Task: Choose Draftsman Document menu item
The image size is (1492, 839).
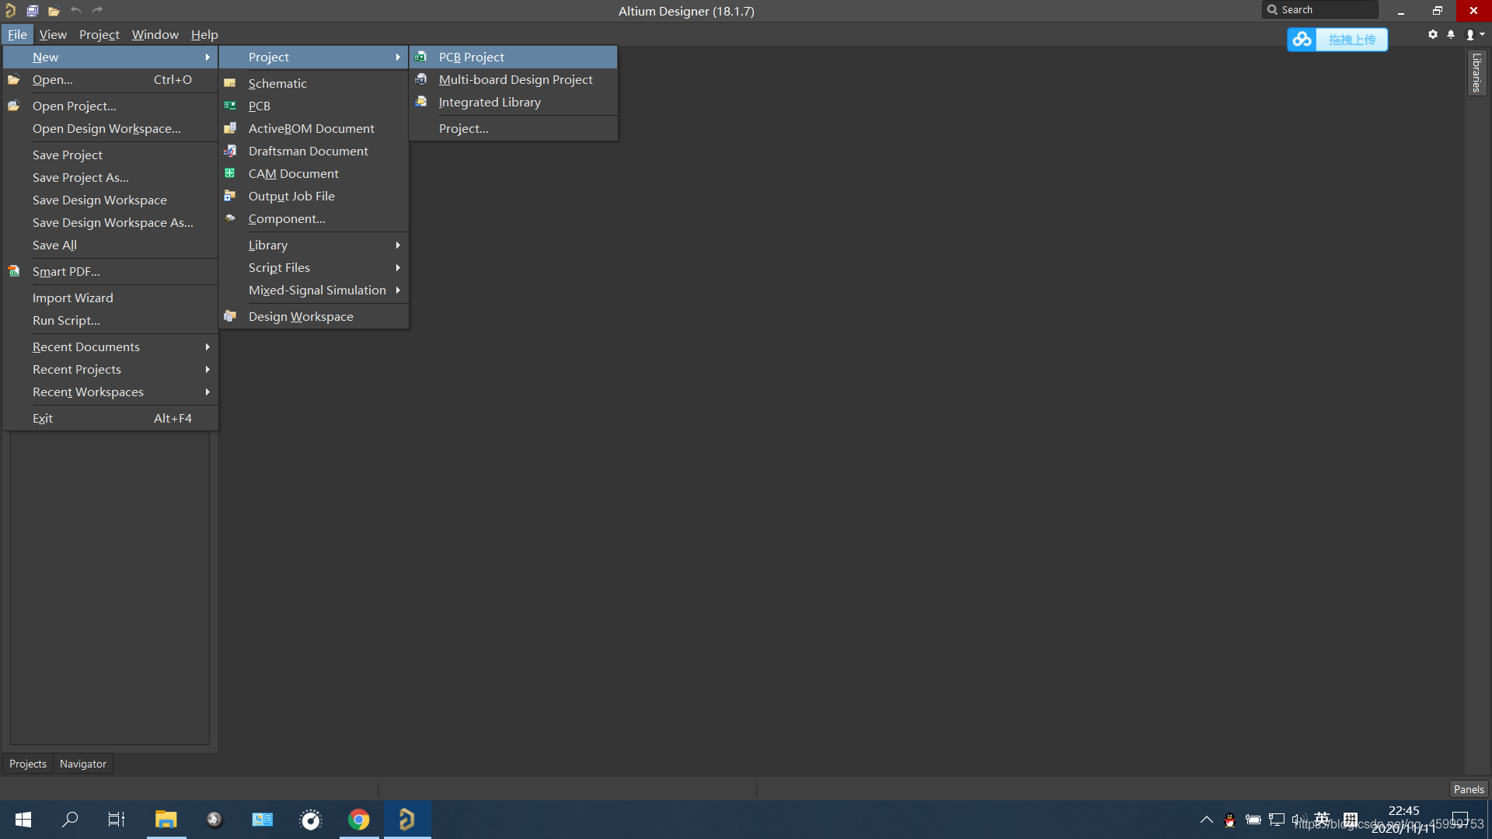Action: point(308,151)
